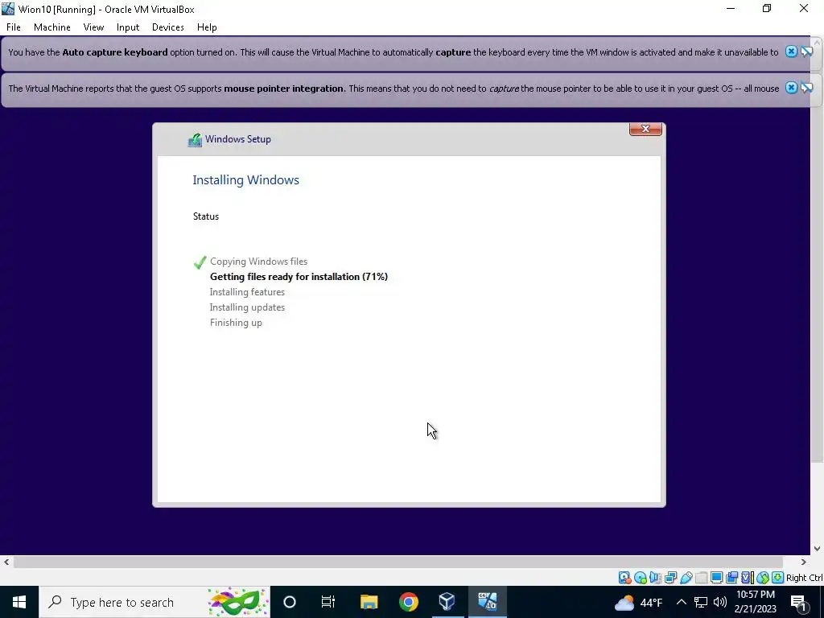Image resolution: width=824 pixels, height=618 pixels.
Task: Click the horizontal scrollbar of the VM view
Action: coord(398,562)
